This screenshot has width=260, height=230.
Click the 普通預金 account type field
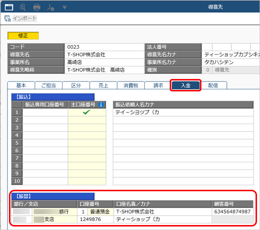tap(101, 212)
